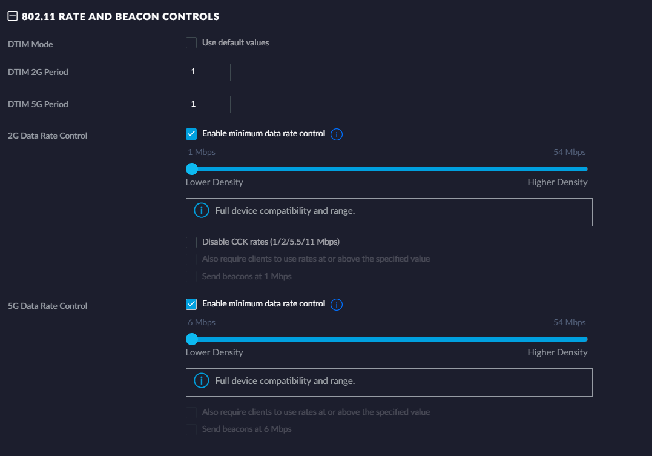Toggle 5G require clients rates checkbox

[x=191, y=412]
